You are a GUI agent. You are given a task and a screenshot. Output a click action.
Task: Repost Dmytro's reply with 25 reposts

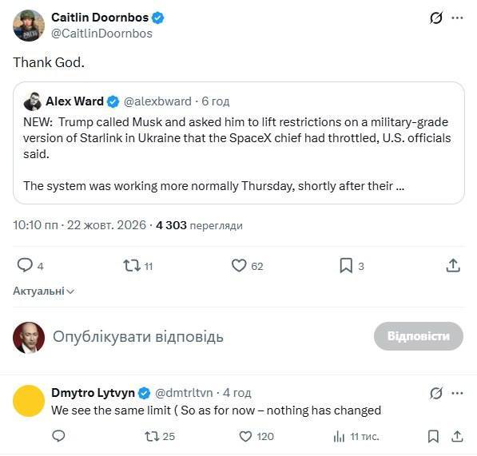pos(152,436)
